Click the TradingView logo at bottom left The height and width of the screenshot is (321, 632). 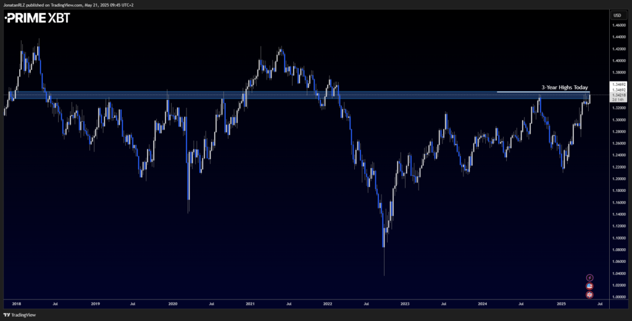pyautogui.click(x=14, y=315)
